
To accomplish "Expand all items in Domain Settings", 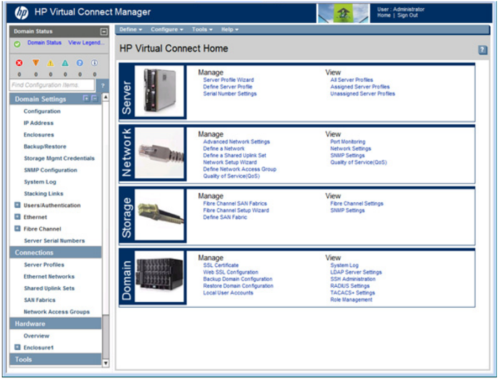I will [86, 98].
